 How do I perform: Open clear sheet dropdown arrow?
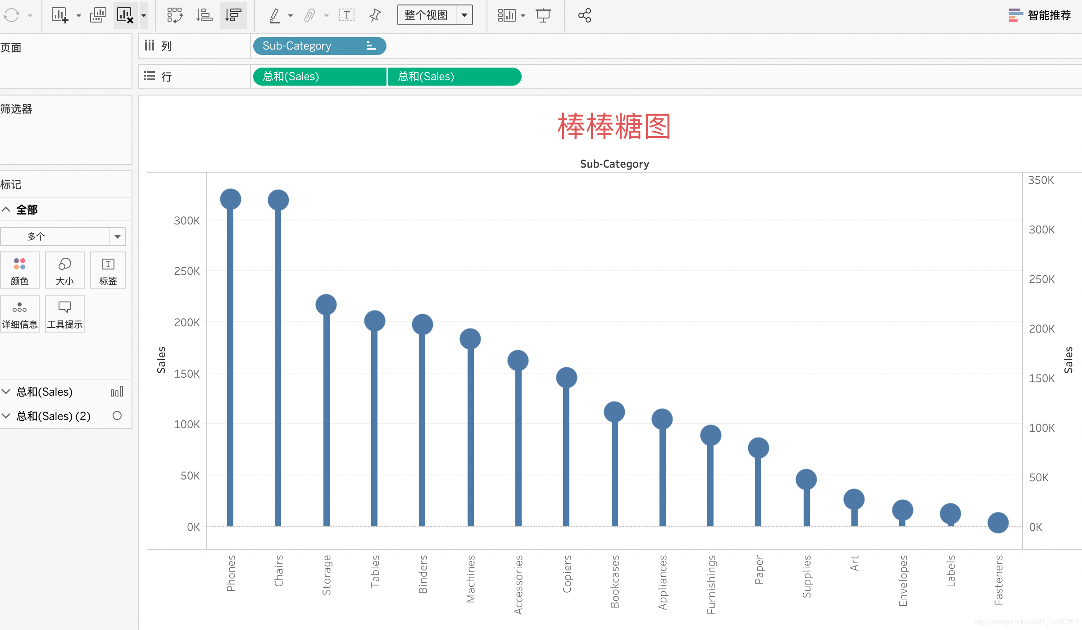pos(144,16)
